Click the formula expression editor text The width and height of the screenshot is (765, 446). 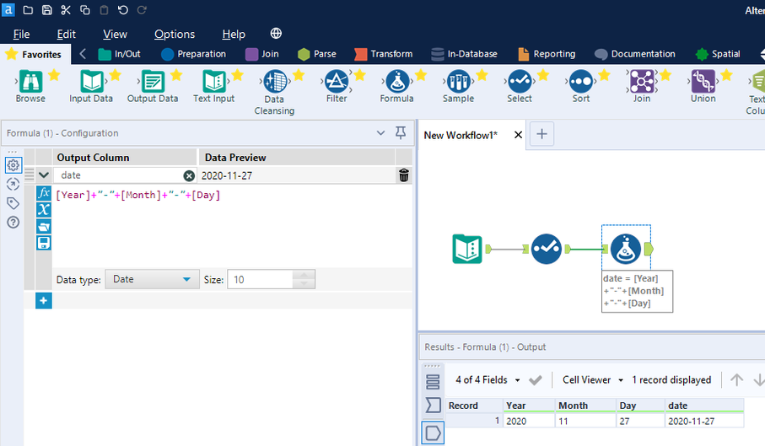tap(138, 195)
